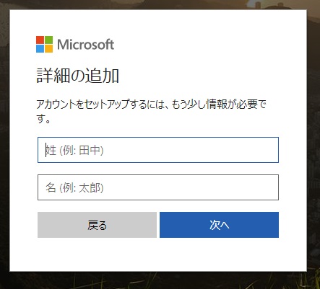Click empty white area below the buttons
Viewport: 320px width, 289px height.
click(158, 254)
